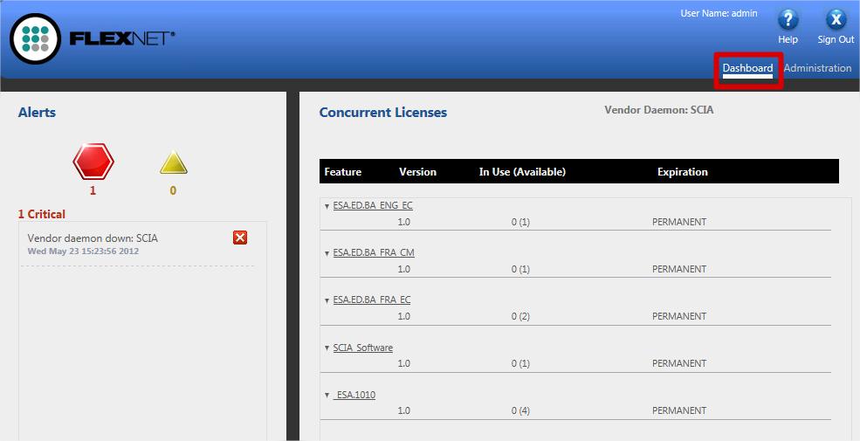Collapse the ESA.ED.BA_FRA_EC feature arrow
The width and height of the screenshot is (860, 441).
pyautogui.click(x=327, y=301)
